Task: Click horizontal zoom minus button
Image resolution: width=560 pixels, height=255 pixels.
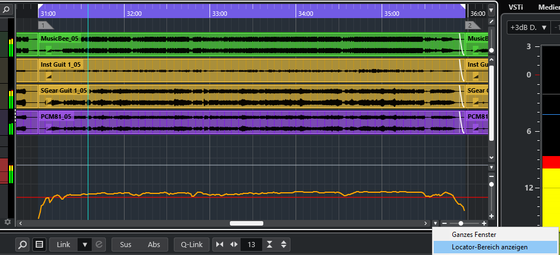Action: pyautogui.click(x=444, y=223)
